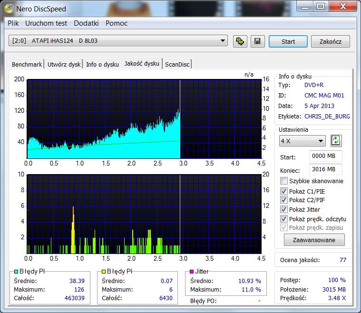Open the Plik menu
The image size is (361, 313).
coord(13,23)
